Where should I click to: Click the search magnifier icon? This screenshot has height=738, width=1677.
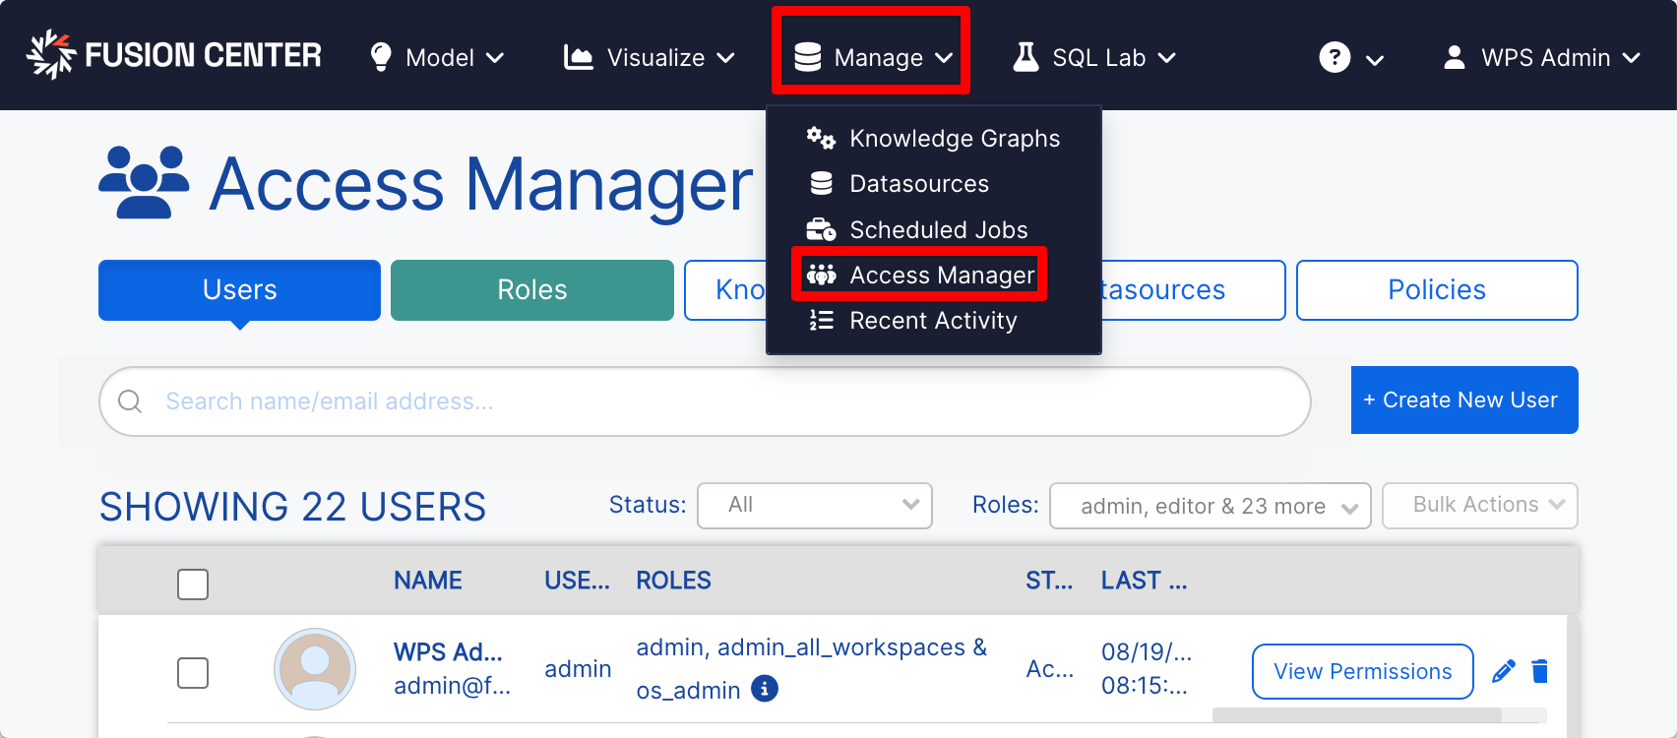point(130,401)
